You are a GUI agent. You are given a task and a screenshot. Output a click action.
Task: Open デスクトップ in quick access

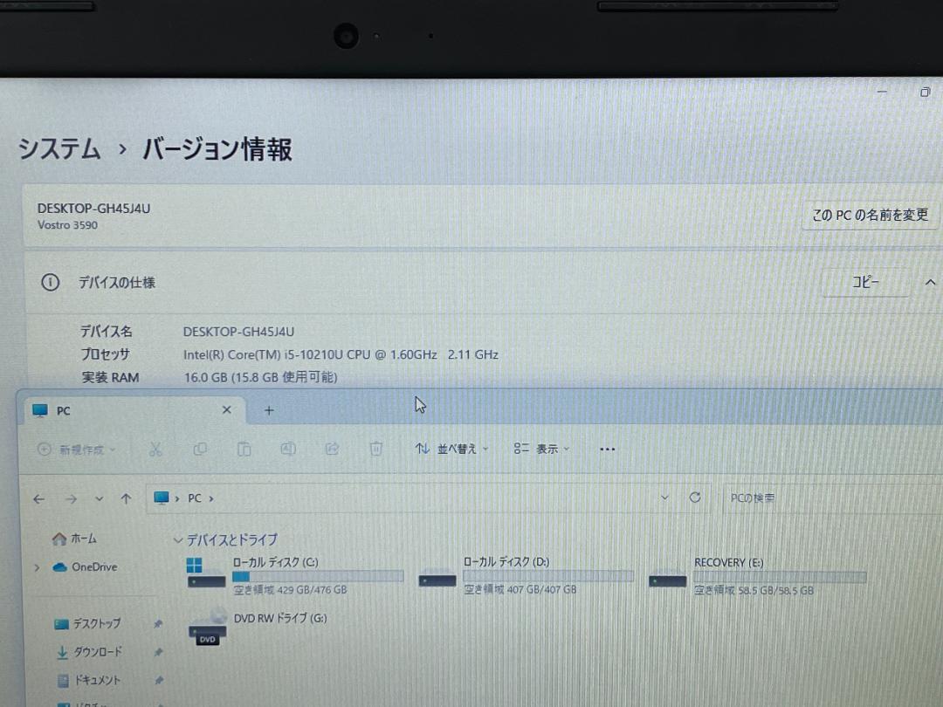(88, 623)
